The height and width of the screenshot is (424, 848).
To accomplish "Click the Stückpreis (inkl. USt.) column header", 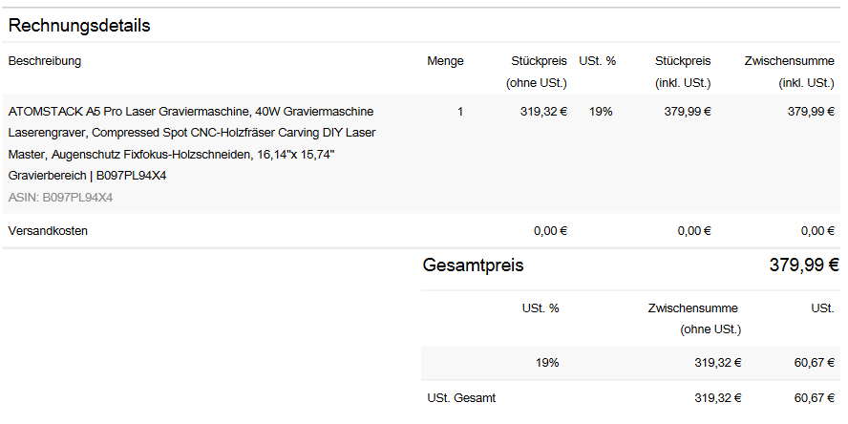I will (x=683, y=72).
